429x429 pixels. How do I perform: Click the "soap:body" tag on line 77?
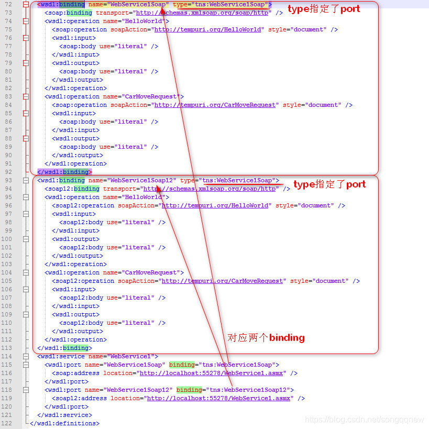tap(79, 46)
